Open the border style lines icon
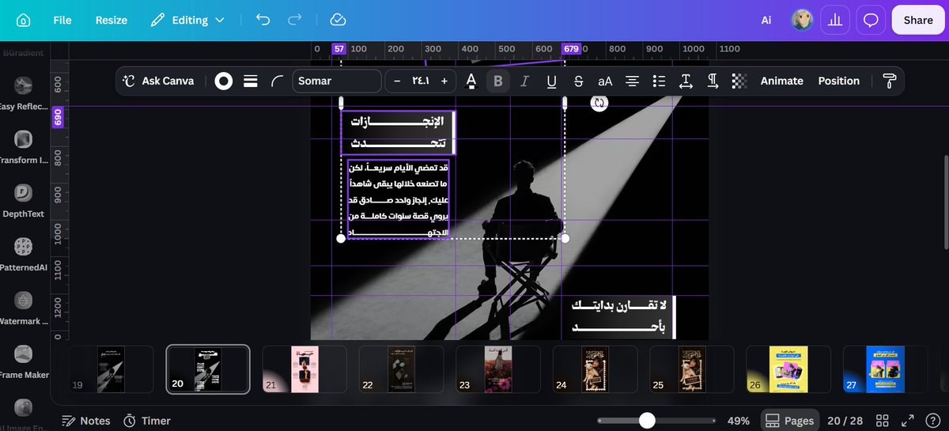 coord(251,81)
